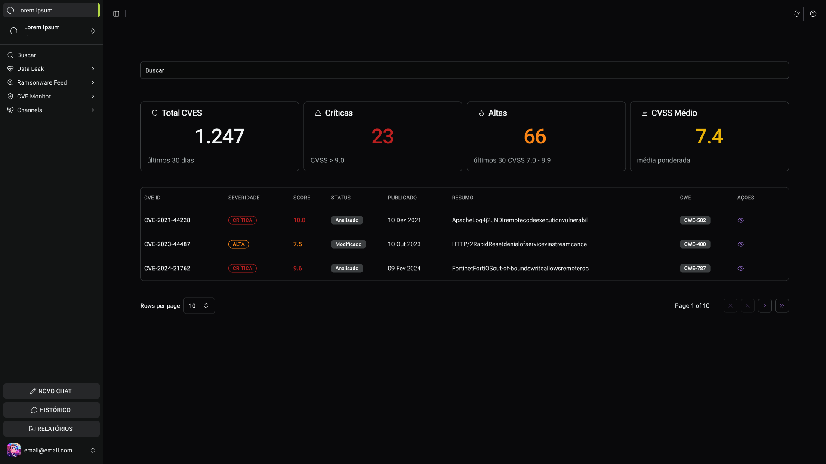View details of CVE-2024-21762

(x=740, y=268)
